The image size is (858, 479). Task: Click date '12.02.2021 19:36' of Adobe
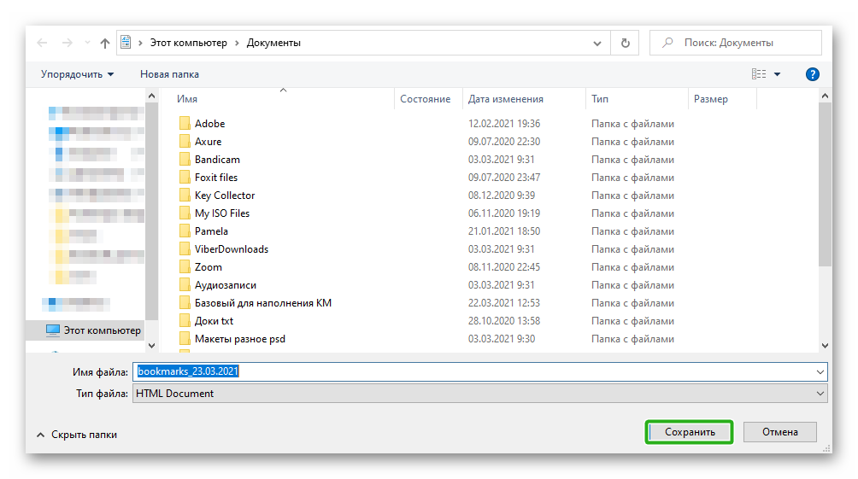click(504, 124)
